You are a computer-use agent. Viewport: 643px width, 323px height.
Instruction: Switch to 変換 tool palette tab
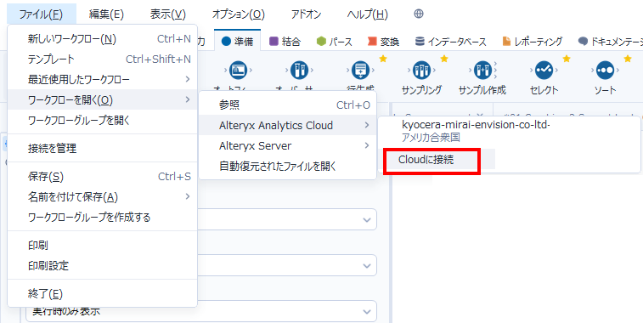(383, 41)
